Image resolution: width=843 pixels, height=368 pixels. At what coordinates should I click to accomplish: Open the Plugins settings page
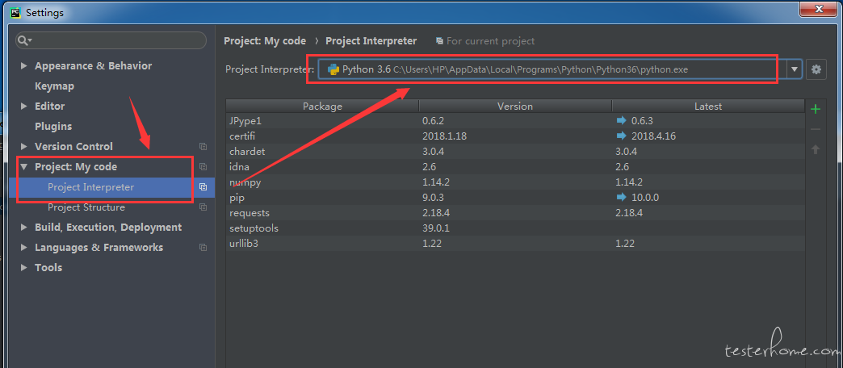pos(53,126)
